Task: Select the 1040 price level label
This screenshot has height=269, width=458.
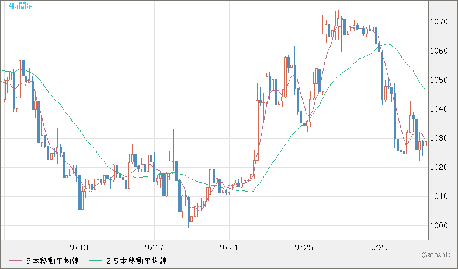Action: pyautogui.click(x=438, y=109)
